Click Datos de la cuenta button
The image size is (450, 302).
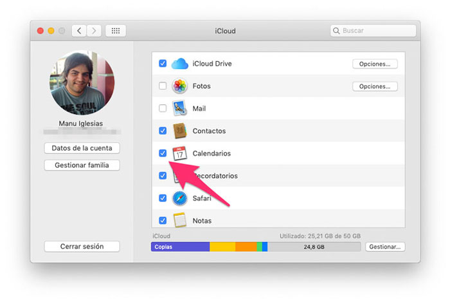click(82, 148)
